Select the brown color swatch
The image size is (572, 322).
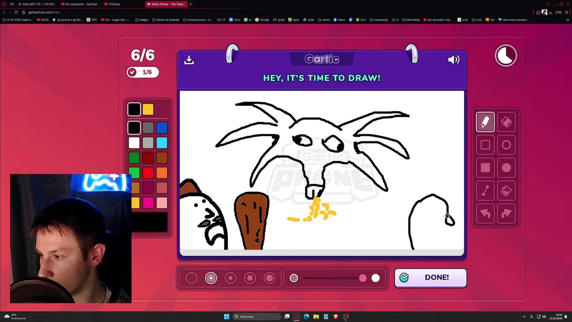tap(162, 157)
